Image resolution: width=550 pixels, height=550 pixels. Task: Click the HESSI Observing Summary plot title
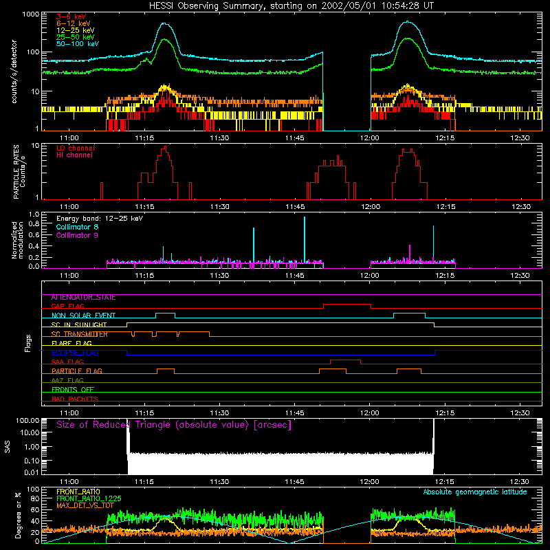(x=291, y=6)
